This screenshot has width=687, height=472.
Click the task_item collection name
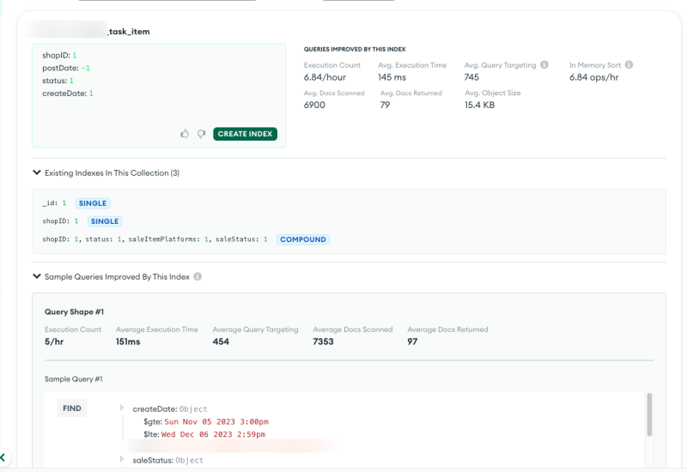pos(129,32)
